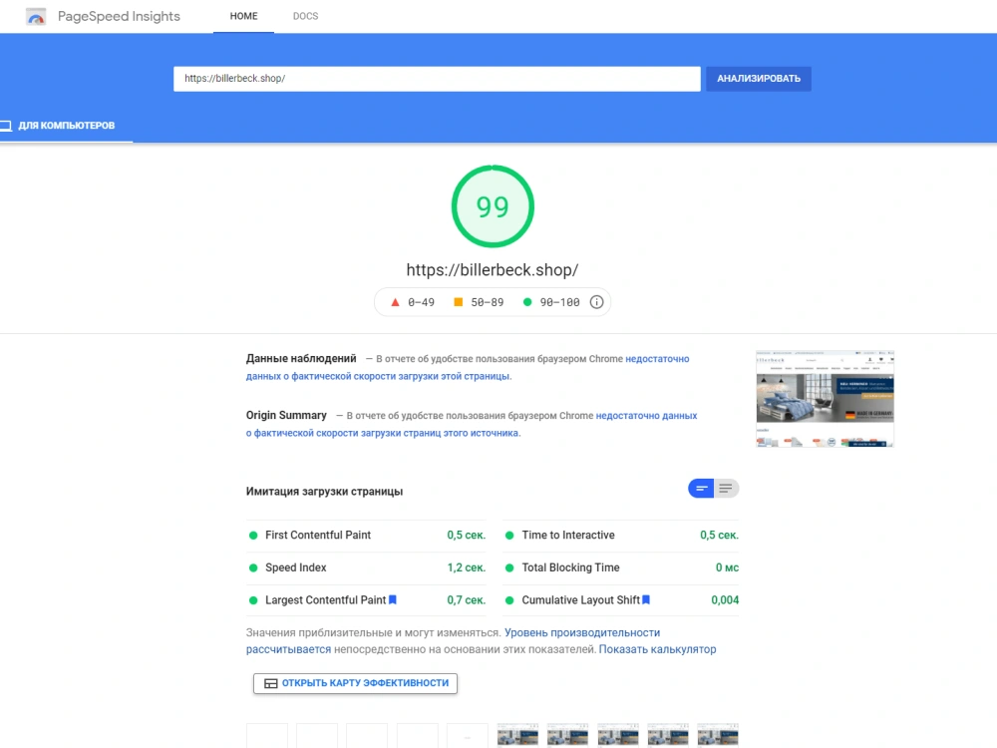997x748 pixels.
Task: Click the first blank filmstrip frame
Action: pos(267,735)
